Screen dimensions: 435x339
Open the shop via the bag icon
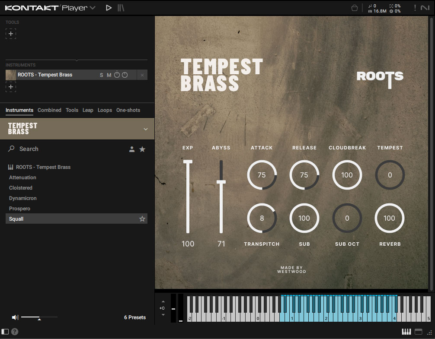[x=355, y=7]
